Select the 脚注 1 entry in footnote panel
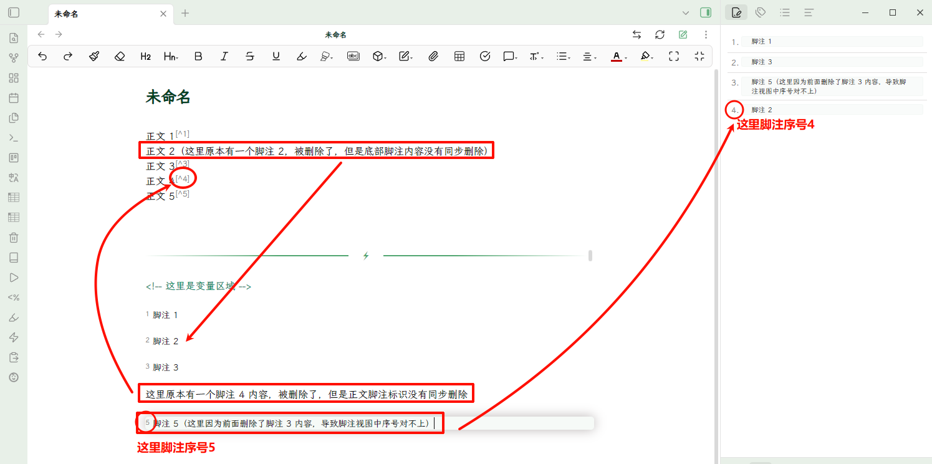Viewport: 932px width, 464px height. [761, 41]
